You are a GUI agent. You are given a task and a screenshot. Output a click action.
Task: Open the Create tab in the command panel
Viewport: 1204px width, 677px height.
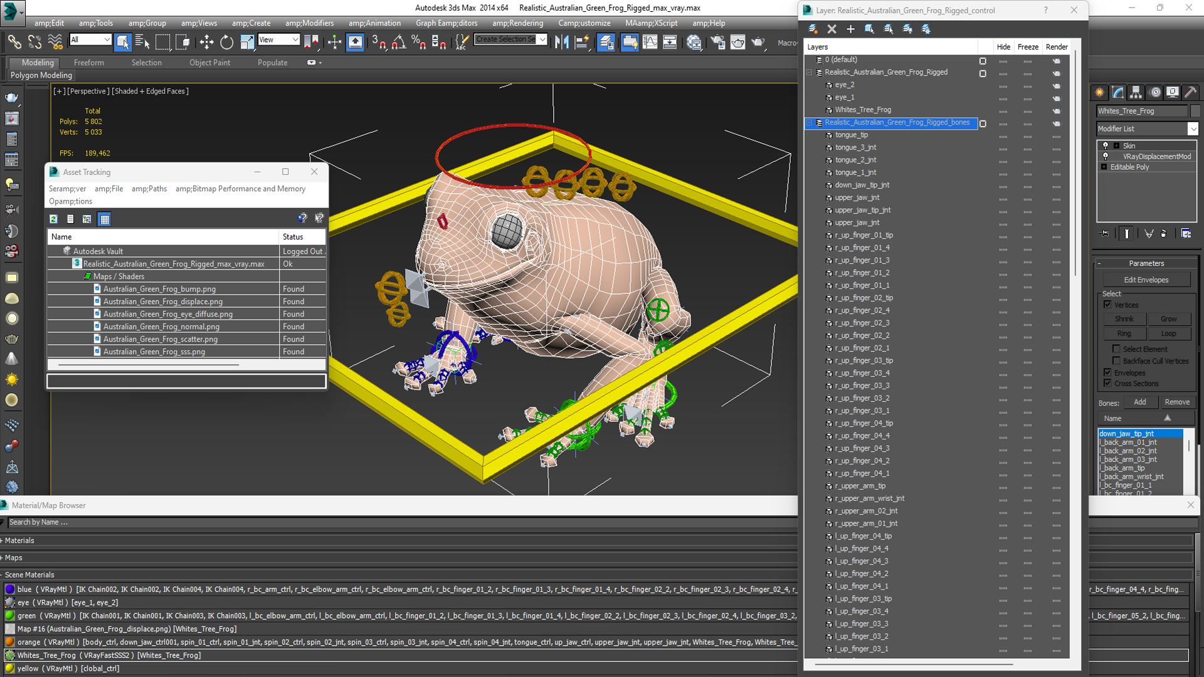click(1099, 92)
